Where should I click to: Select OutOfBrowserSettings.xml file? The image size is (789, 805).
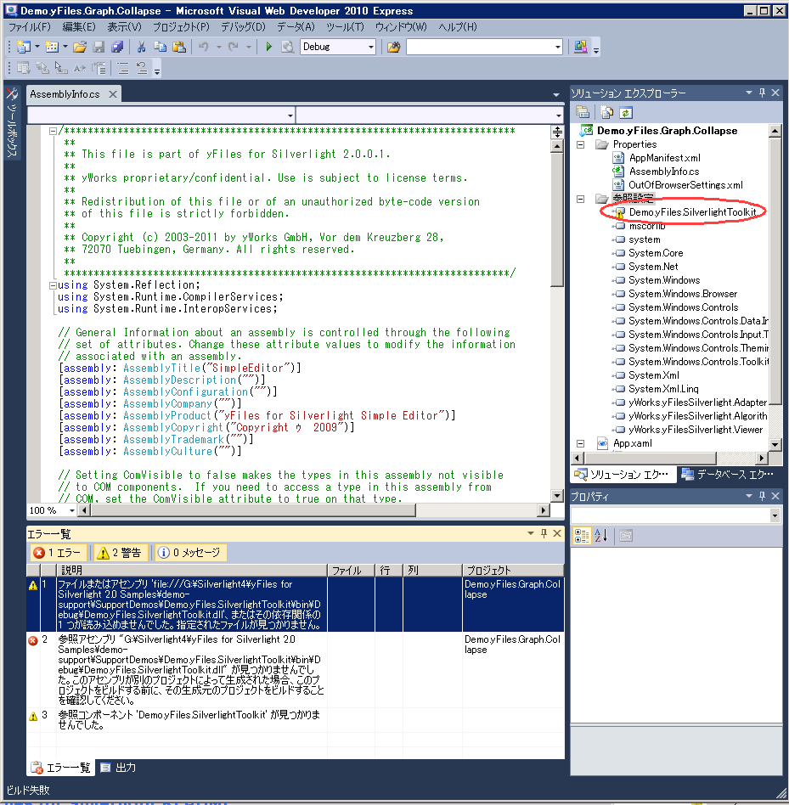(685, 185)
